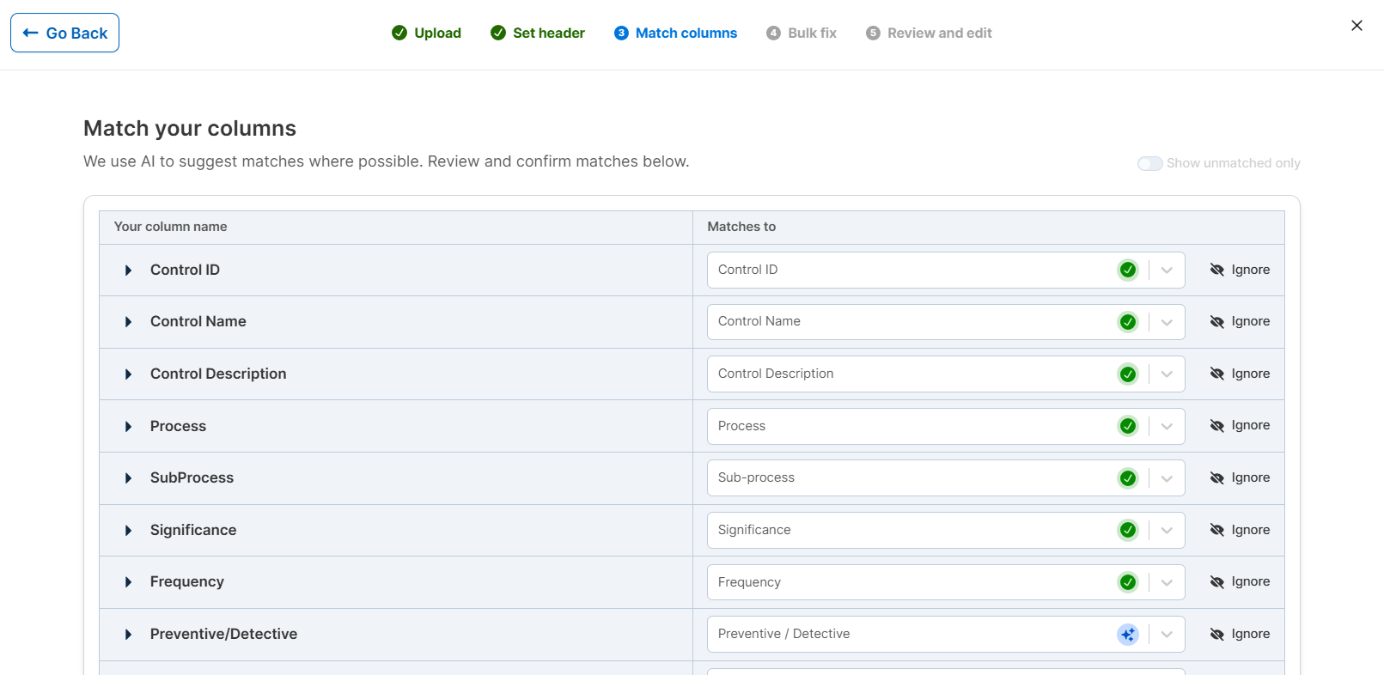Click the Frequency match field
1384x675 pixels.
point(946,582)
